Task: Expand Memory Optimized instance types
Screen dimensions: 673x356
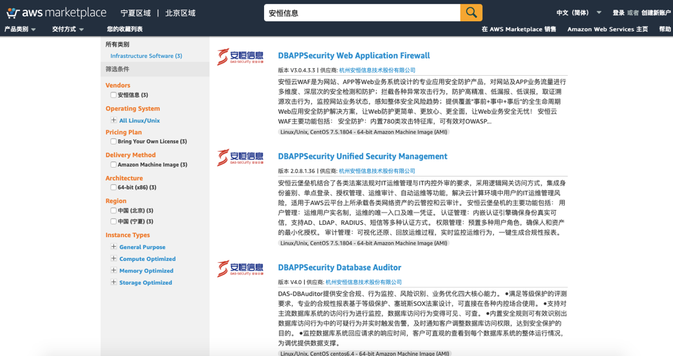Action: pyautogui.click(x=114, y=271)
